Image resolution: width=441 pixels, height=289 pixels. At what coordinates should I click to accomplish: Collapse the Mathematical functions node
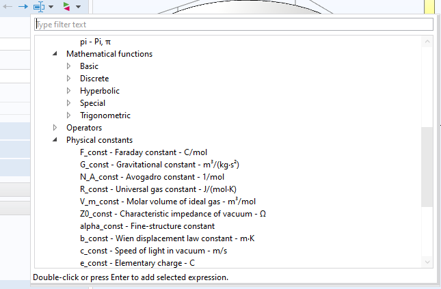coord(55,54)
